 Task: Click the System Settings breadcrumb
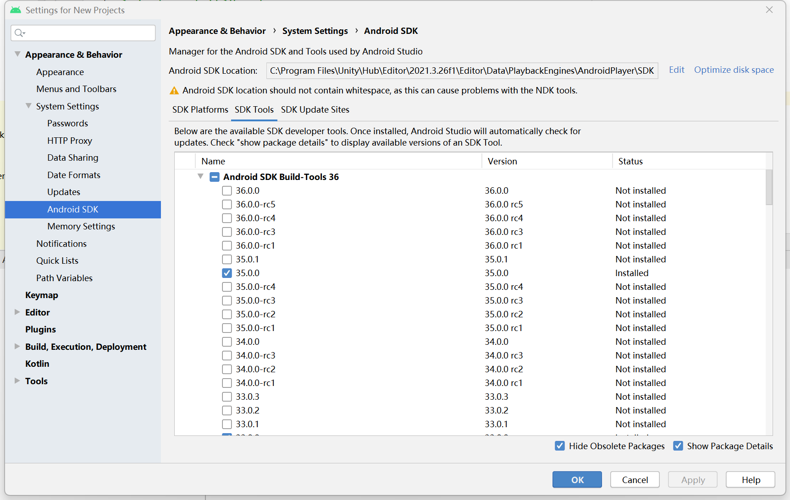(315, 31)
